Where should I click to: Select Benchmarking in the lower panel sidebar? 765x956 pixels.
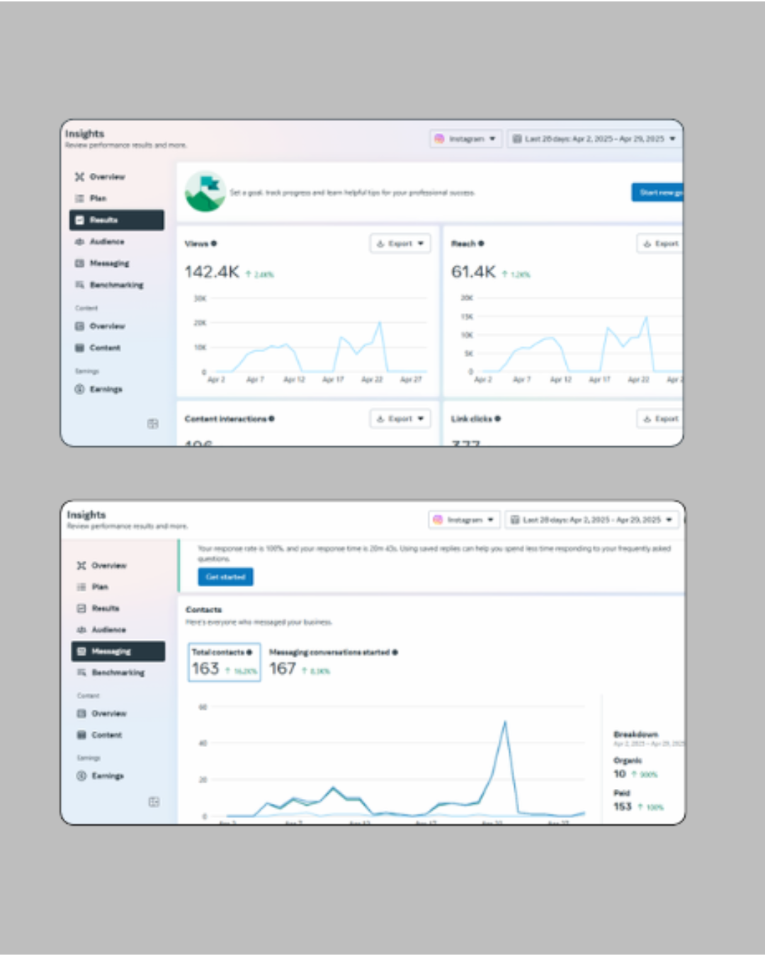click(118, 673)
